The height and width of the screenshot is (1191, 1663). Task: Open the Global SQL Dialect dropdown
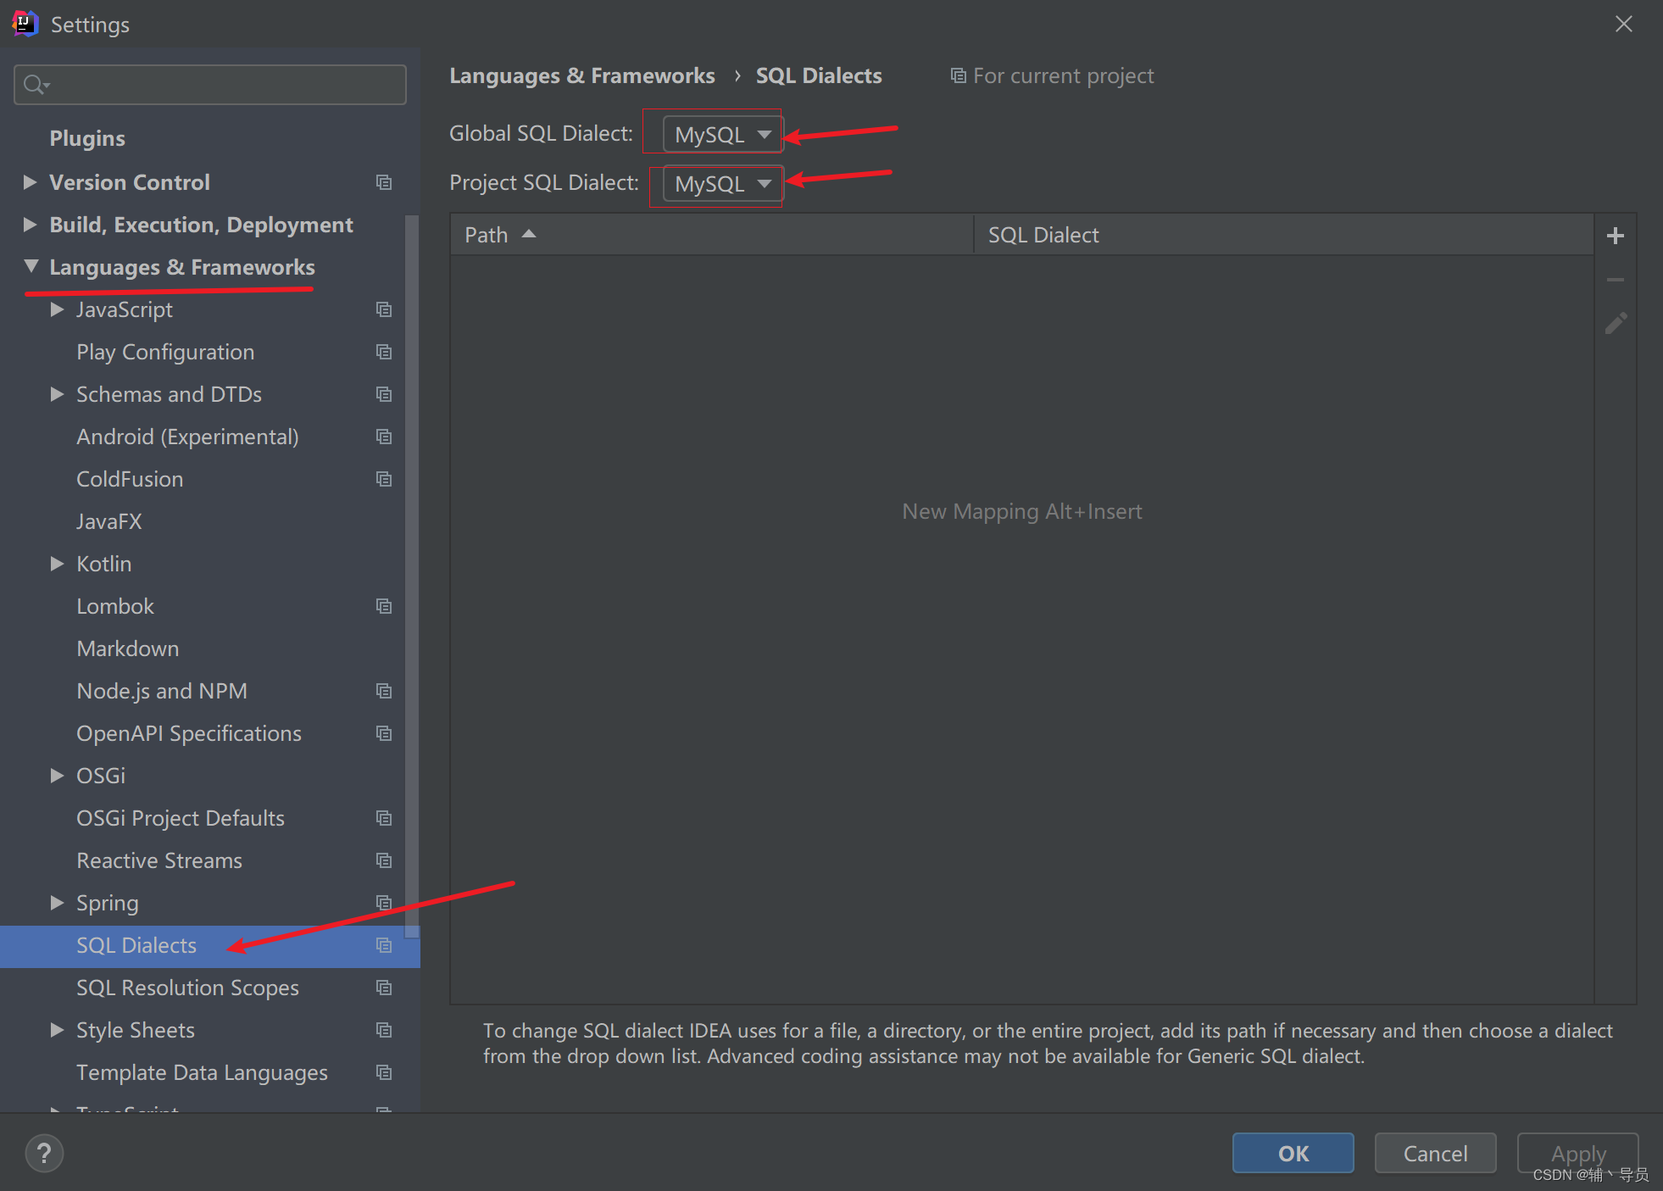click(x=722, y=135)
